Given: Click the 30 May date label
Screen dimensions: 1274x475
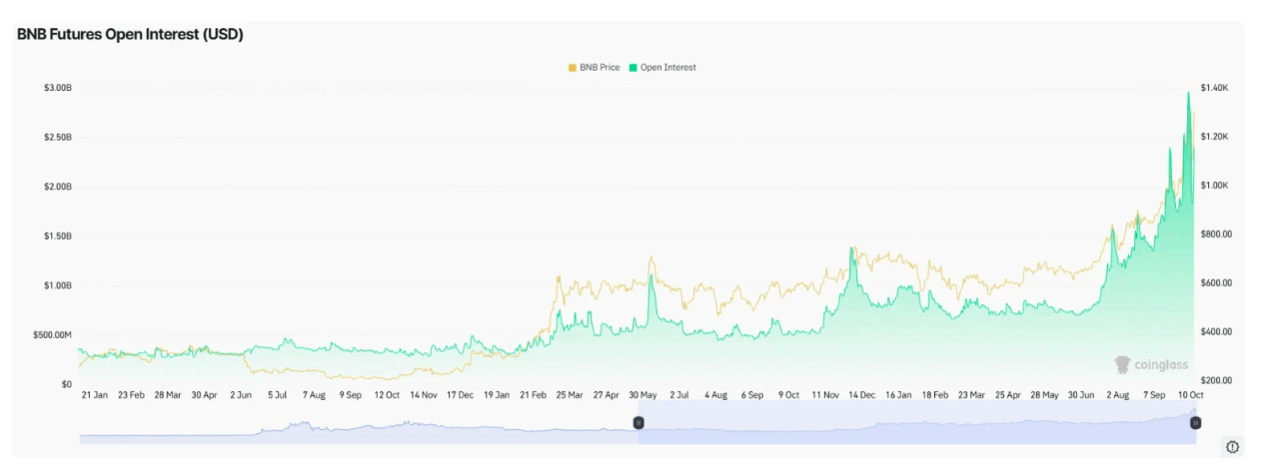Looking at the screenshot, I should [642, 395].
